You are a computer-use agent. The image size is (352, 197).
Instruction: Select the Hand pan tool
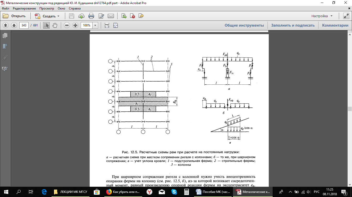pyautogui.click(x=55, y=25)
